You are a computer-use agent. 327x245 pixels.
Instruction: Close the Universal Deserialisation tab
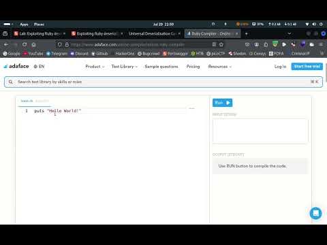tap(179, 34)
